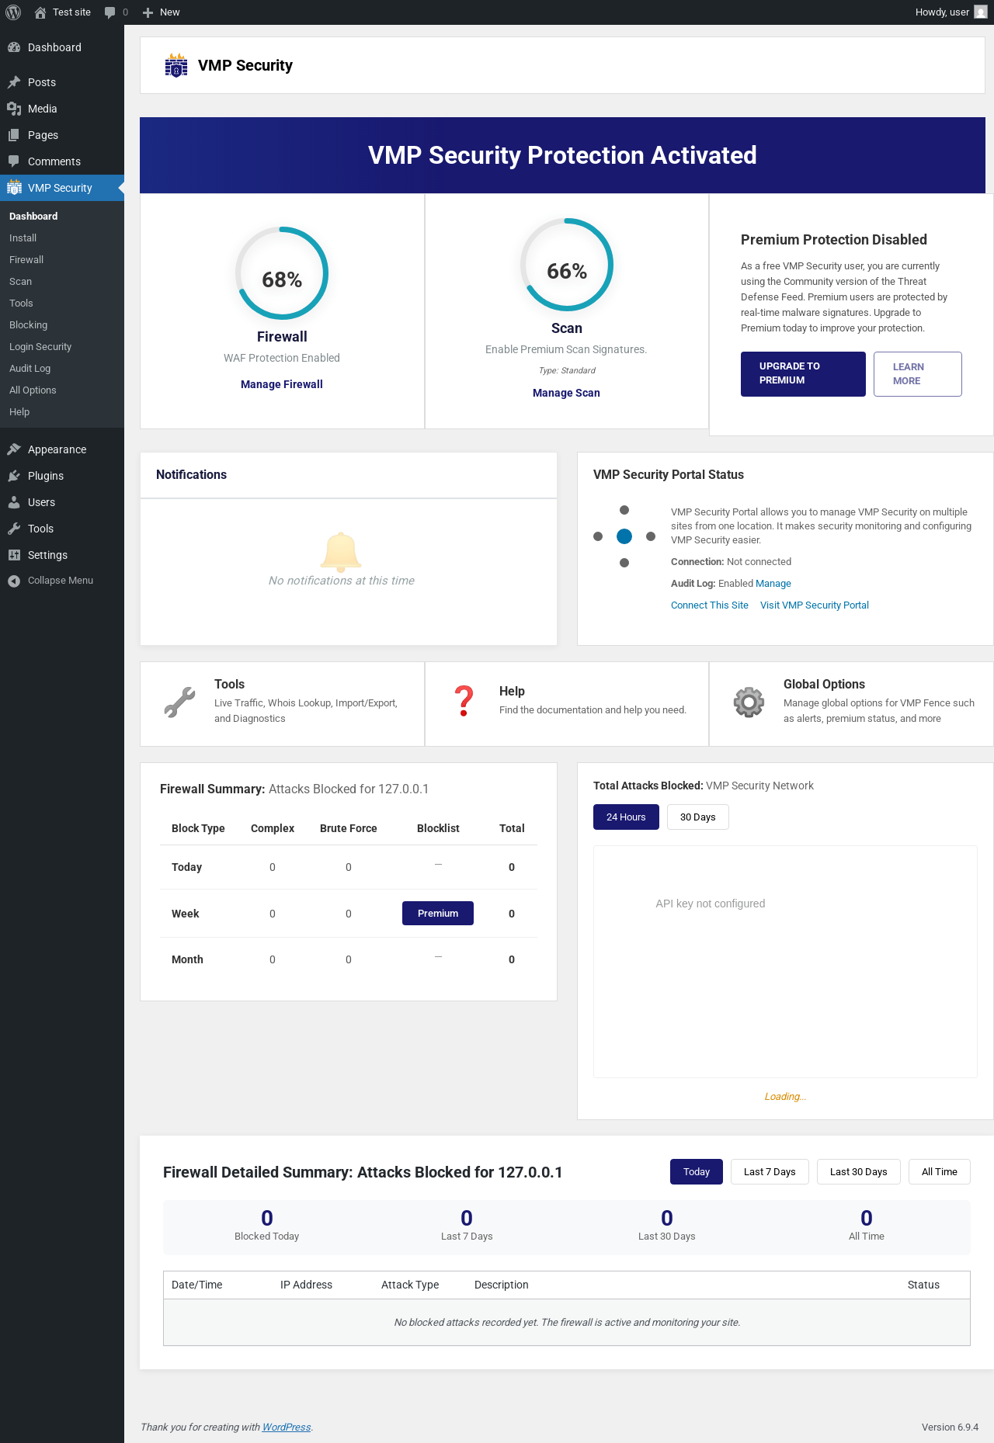The height and width of the screenshot is (1443, 994).
Task: Click the WordPress logo in the admin bar
Action: click(x=13, y=12)
